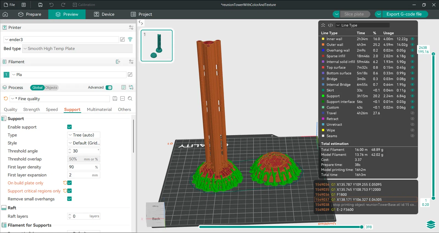Collapse the Line Type legend panel
The height and width of the screenshot is (233, 439).
pyautogui.click(x=323, y=25)
